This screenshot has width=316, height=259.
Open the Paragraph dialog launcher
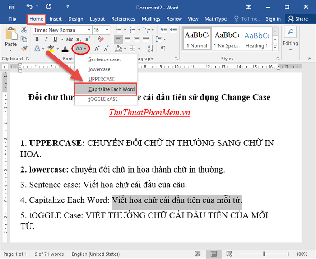176,59
